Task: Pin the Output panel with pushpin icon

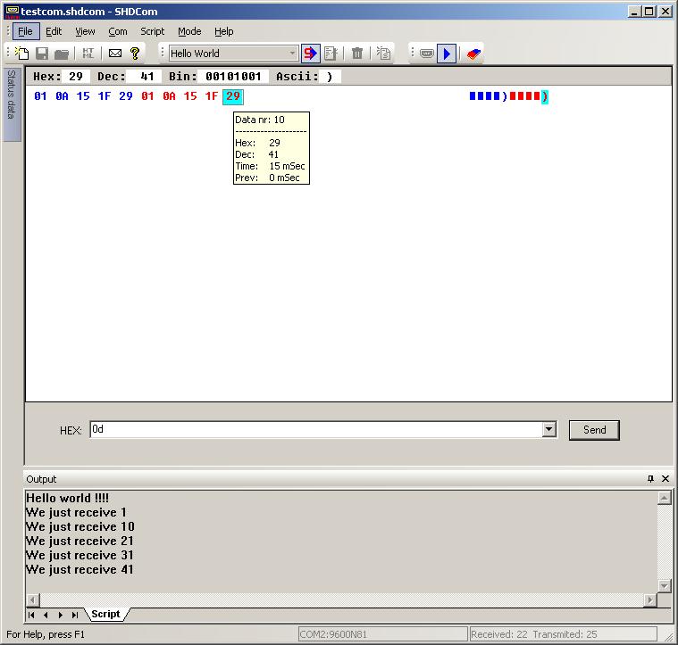Action: 651,479
